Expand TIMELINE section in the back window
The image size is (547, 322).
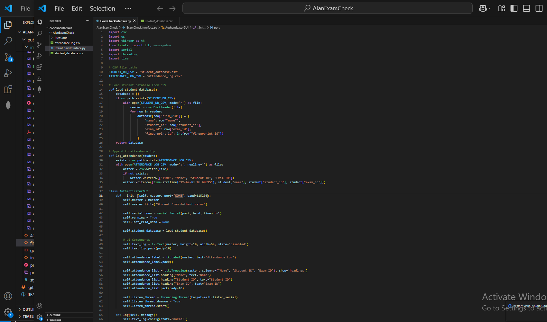click(26, 317)
